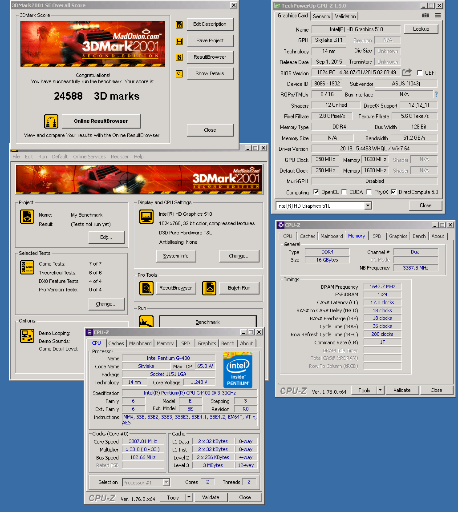458x512 pixels.
Task: Click the Lookup button in GPU-Z
Action: pyautogui.click(x=421, y=29)
